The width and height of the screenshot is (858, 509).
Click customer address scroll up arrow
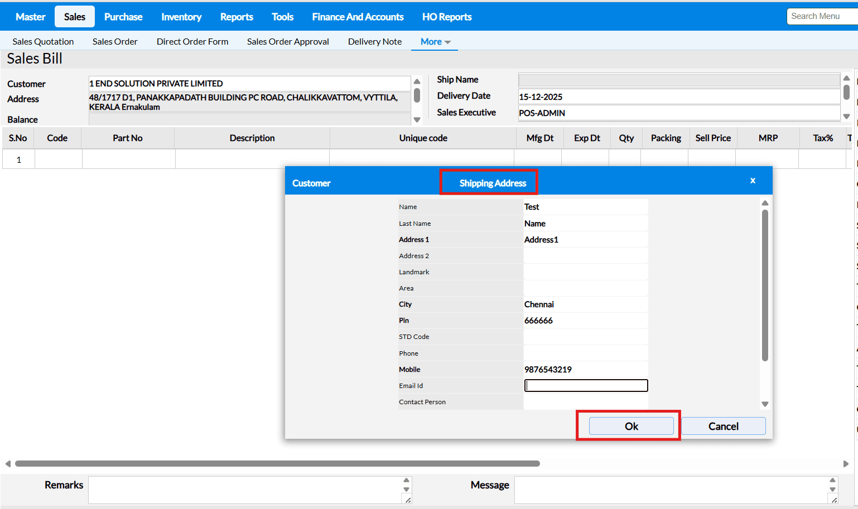(x=417, y=81)
